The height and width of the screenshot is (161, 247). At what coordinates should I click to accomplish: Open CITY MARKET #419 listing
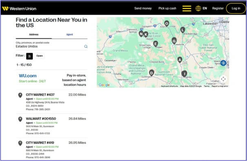pos(40,143)
